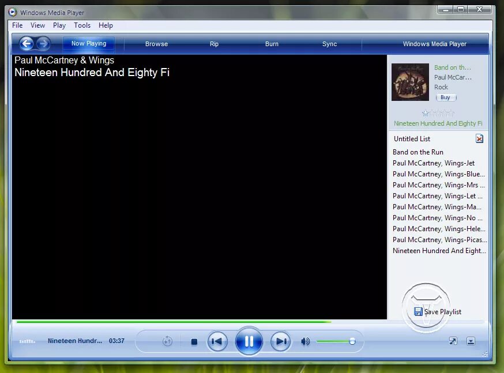The width and height of the screenshot is (504, 373).
Task: Click the green seek progress bar
Action: pyautogui.click(x=174, y=321)
